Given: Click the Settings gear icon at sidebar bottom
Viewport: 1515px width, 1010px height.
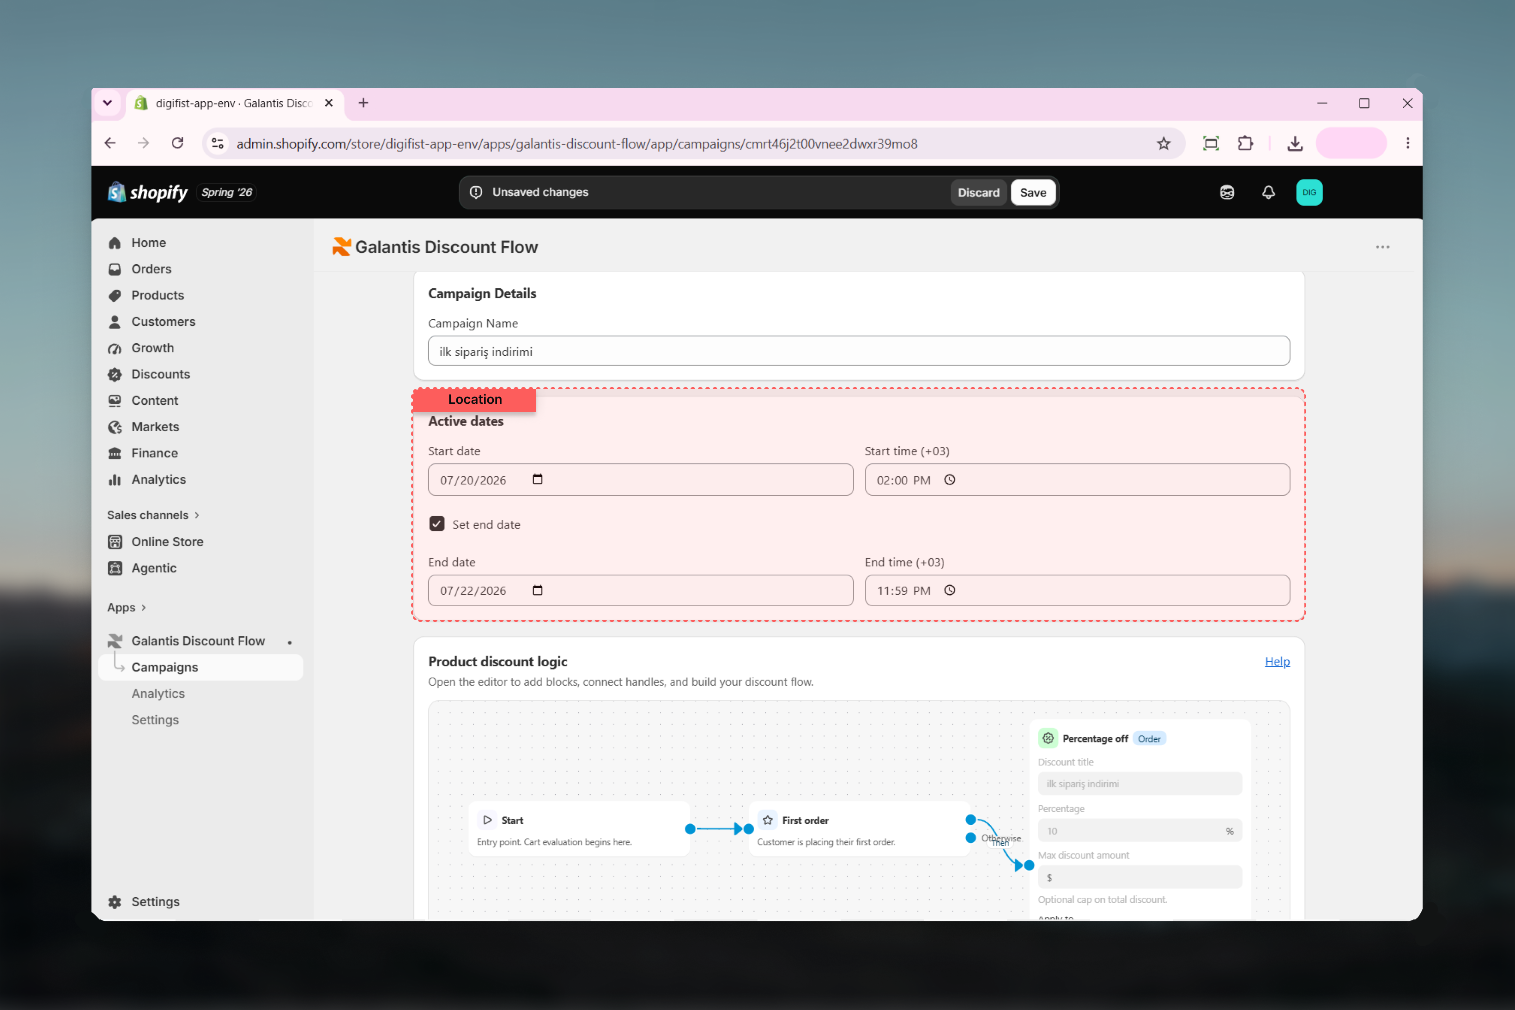Looking at the screenshot, I should [x=115, y=902].
